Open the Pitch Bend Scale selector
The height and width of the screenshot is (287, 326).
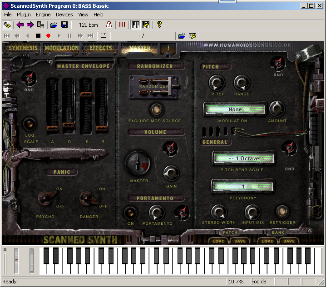click(243, 158)
